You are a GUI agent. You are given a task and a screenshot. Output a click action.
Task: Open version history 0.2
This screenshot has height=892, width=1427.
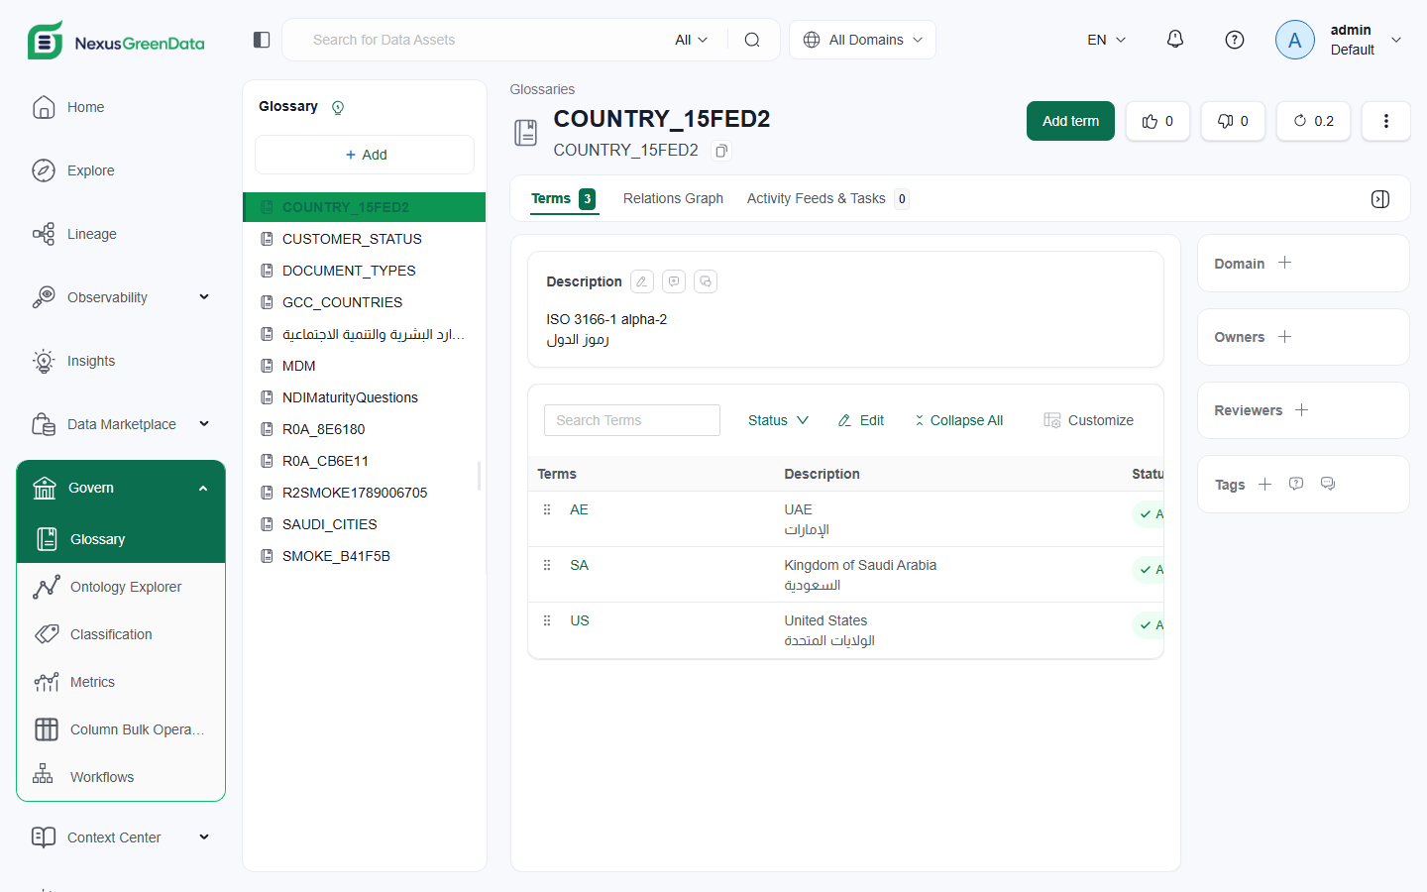click(1313, 121)
